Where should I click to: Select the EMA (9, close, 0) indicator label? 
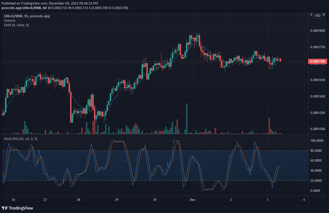click(x=16, y=25)
